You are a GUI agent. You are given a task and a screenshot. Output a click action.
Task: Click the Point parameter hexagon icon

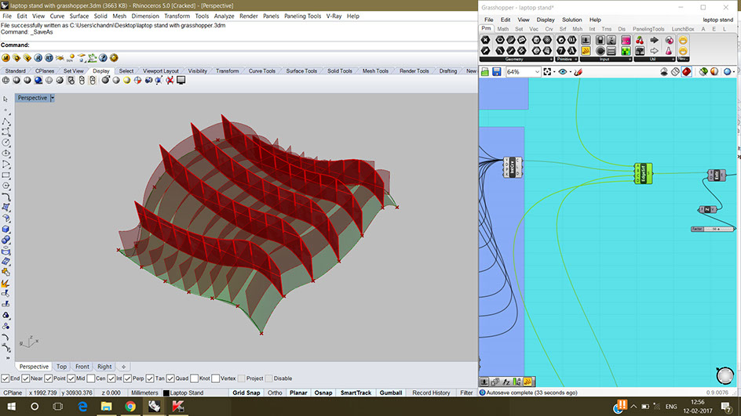(485, 41)
